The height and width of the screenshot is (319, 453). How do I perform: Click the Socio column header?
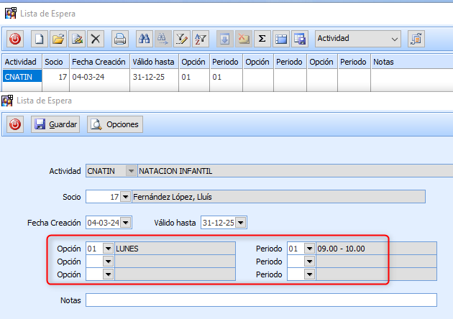[54, 62]
